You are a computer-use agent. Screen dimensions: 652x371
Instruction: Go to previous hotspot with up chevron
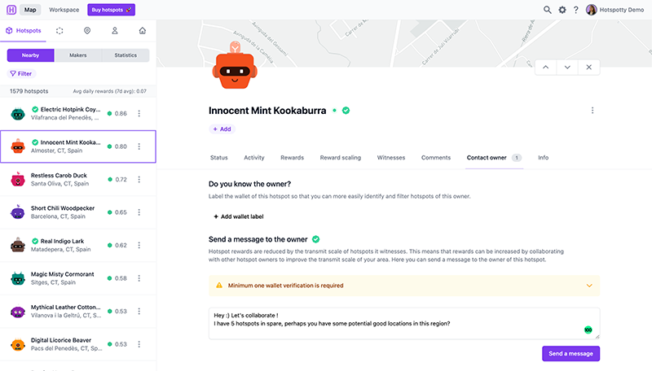coord(545,68)
